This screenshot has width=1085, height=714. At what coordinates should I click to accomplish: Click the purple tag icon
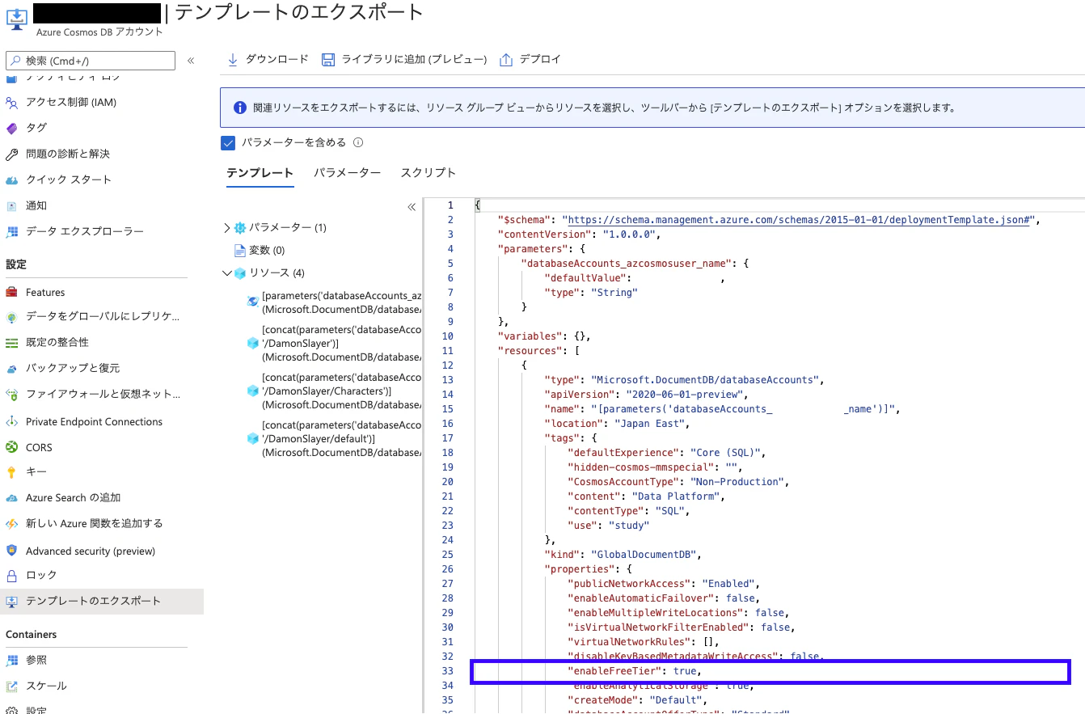click(x=11, y=128)
